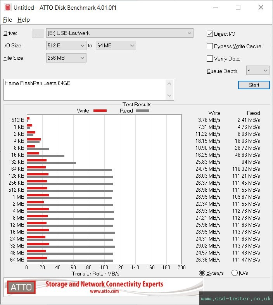Select the Bytes/s radio button
Viewport: 273px width, 305px height.
202,273
